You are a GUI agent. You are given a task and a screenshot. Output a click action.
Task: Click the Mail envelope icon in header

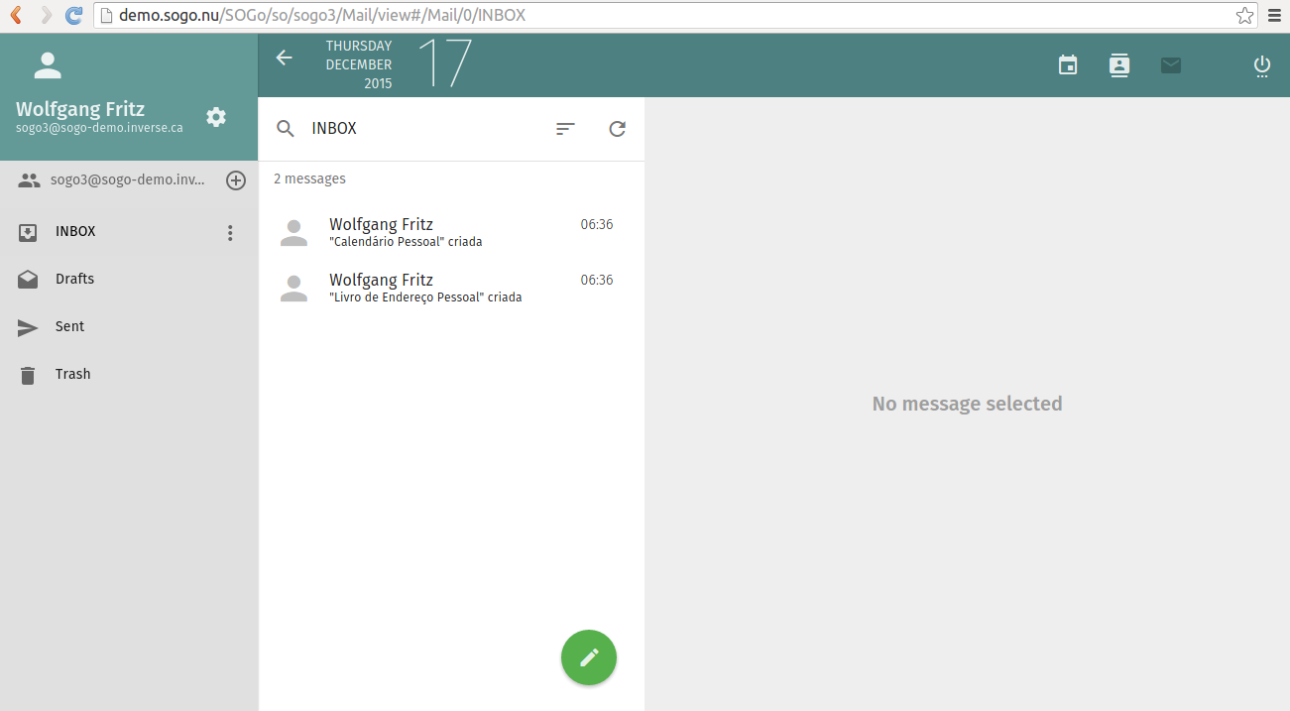[x=1171, y=65]
